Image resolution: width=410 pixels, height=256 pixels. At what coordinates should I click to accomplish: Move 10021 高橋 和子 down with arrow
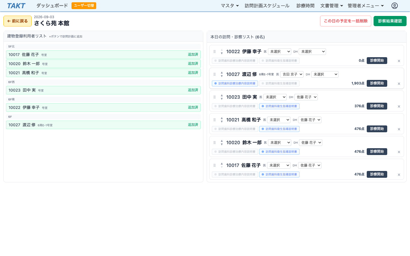pos(222,122)
